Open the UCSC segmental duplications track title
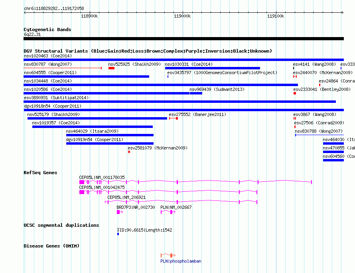The height and width of the screenshot is (273, 355). pyautogui.click(x=61, y=225)
